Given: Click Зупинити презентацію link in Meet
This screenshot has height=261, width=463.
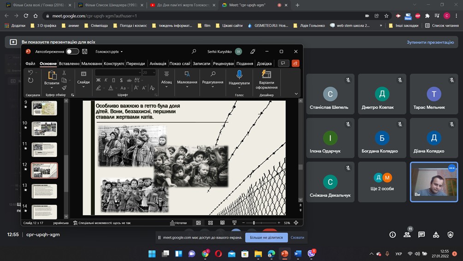Looking at the screenshot, I should 430,42.
